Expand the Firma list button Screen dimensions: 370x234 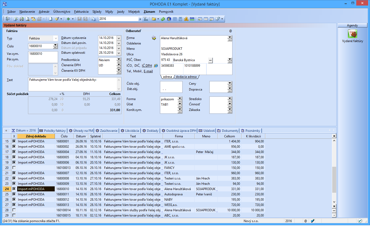[x=230, y=39]
